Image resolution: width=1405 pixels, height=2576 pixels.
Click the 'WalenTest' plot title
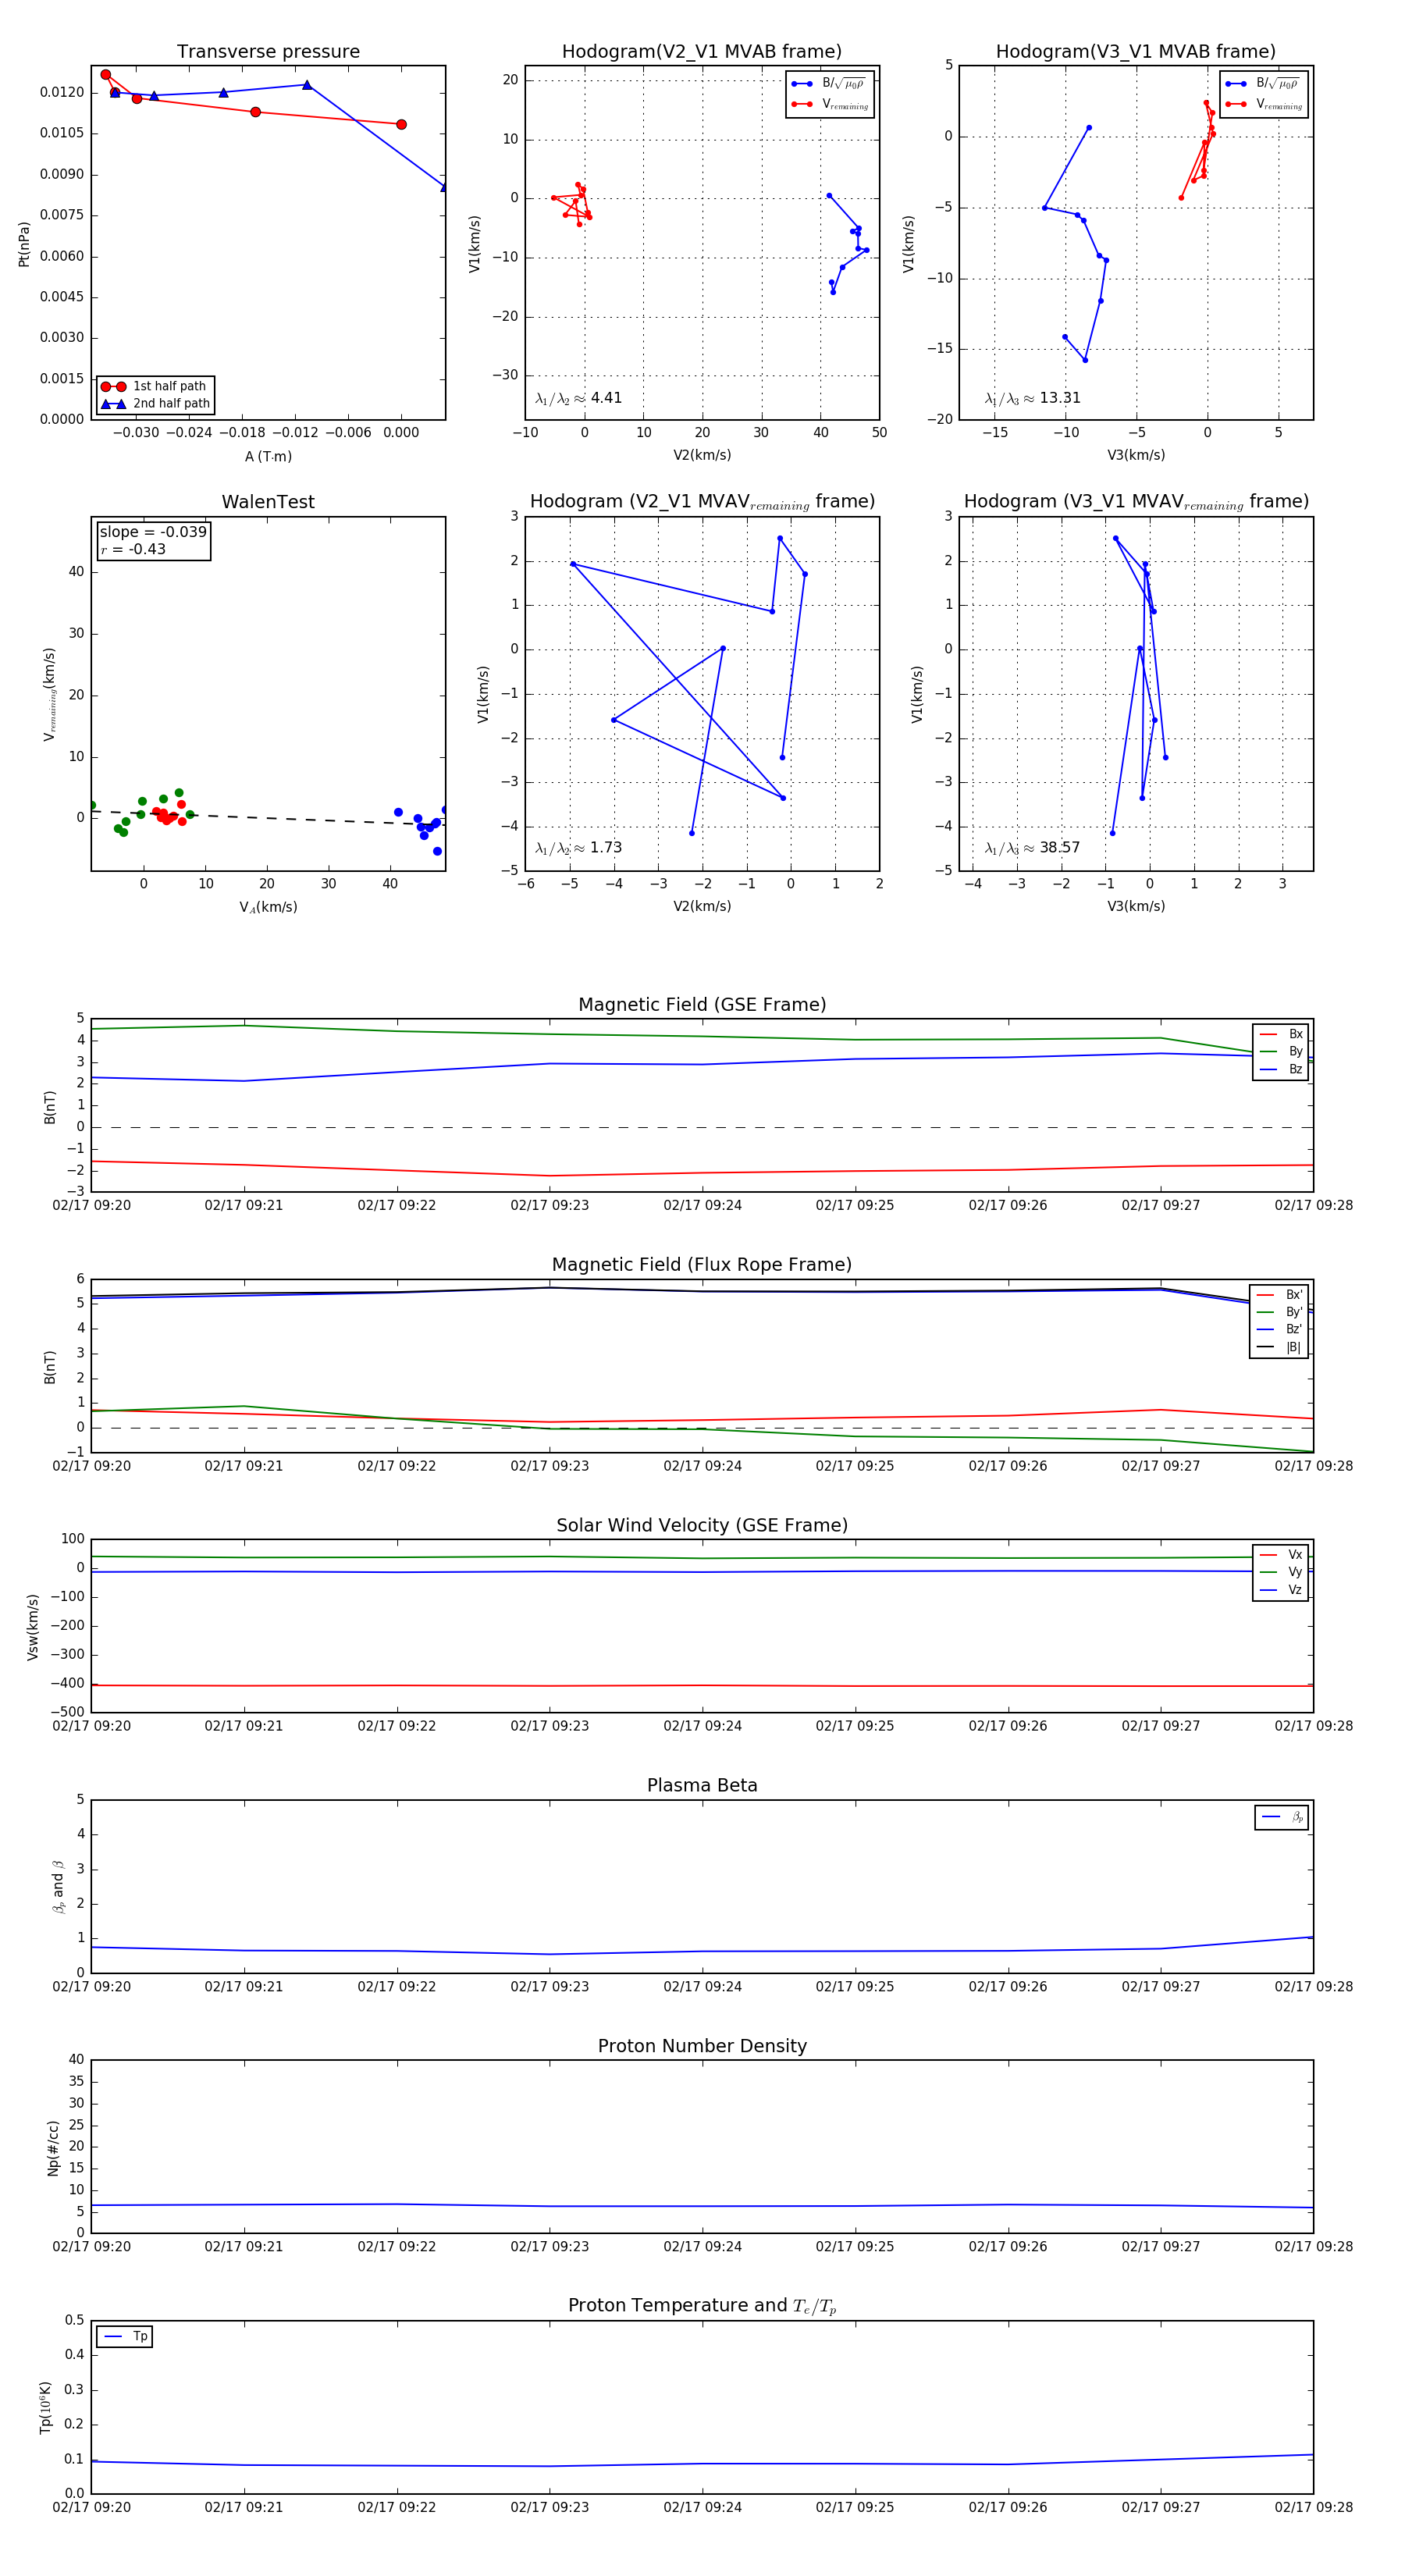click(268, 502)
